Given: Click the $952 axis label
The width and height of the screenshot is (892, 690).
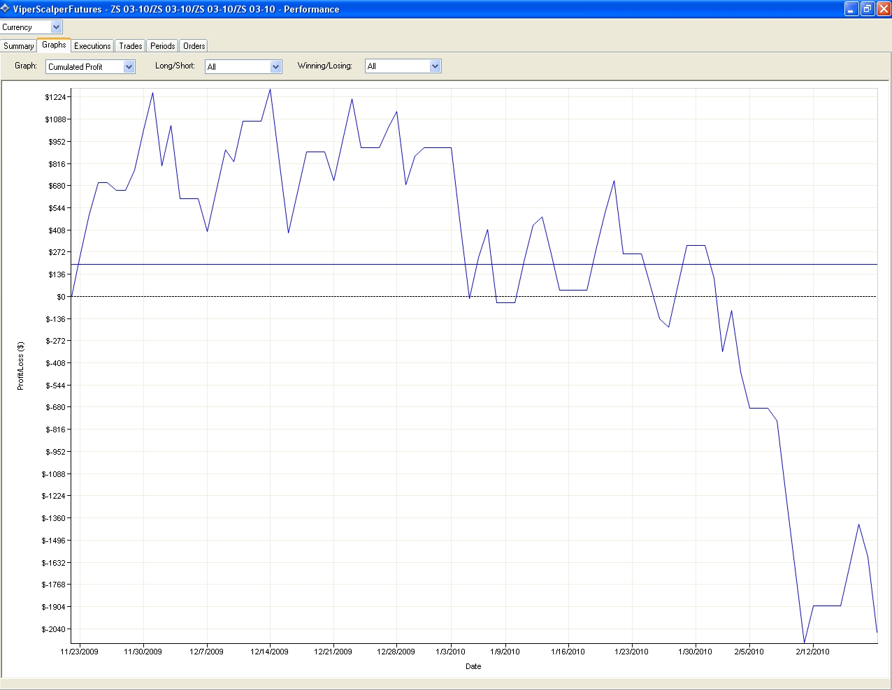Looking at the screenshot, I should [x=57, y=142].
